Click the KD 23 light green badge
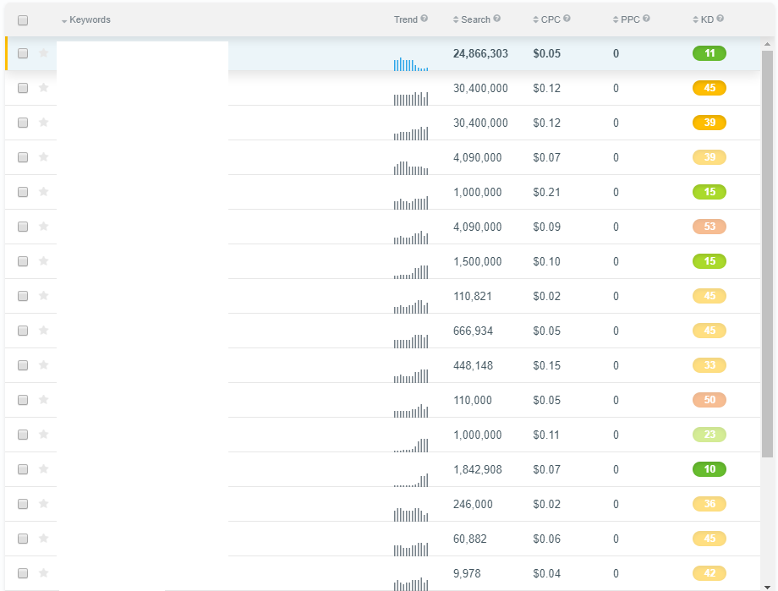 [x=709, y=435]
